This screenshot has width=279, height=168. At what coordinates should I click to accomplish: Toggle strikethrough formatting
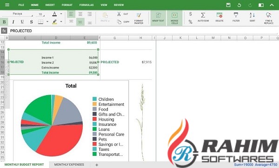(x=31, y=22)
